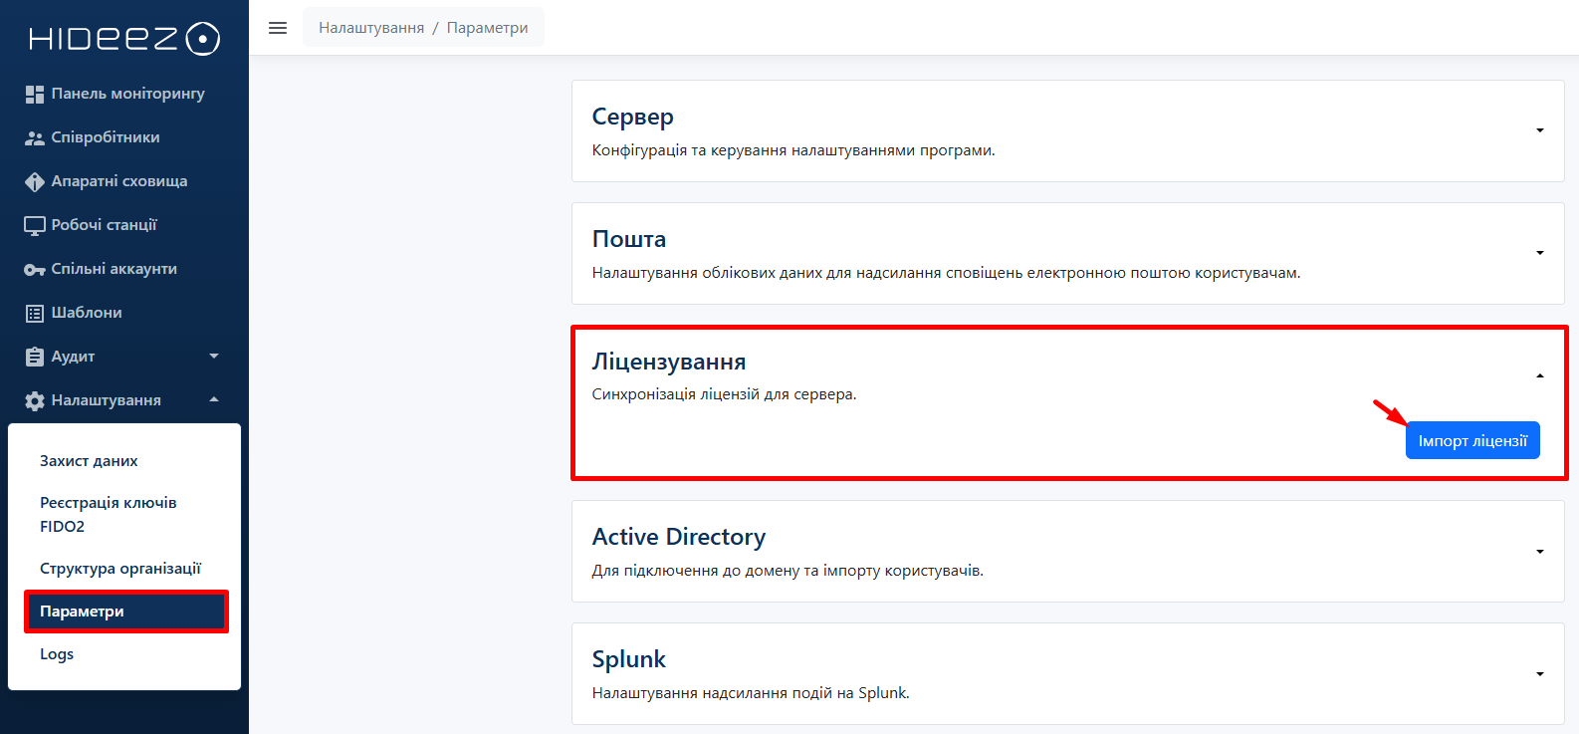Image resolution: width=1579 pixels, height=734 pixels.
Task: Click the clipboard icon for Аудит
Action: point(35,357)
